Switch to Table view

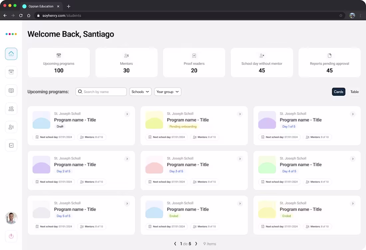click(354, 92)
